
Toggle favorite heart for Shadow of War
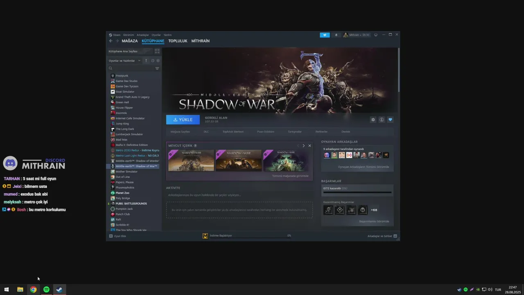tap(390, 120)
